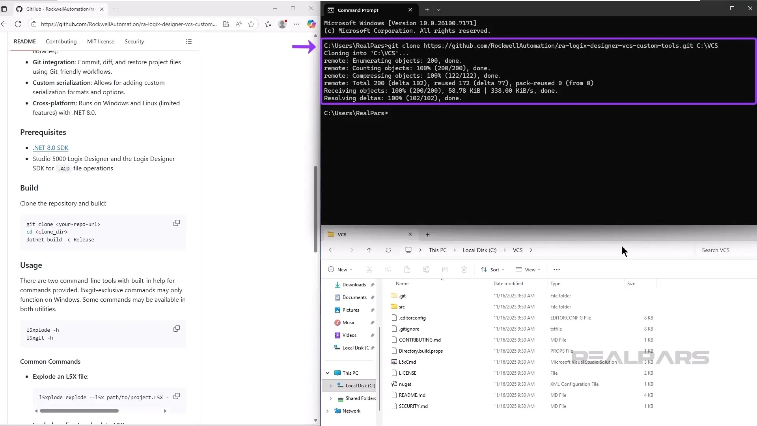Viewport: 757px width, 426px height.
Task: Switch to the Security tab on GitHub
Action: (x=134, y=41)
